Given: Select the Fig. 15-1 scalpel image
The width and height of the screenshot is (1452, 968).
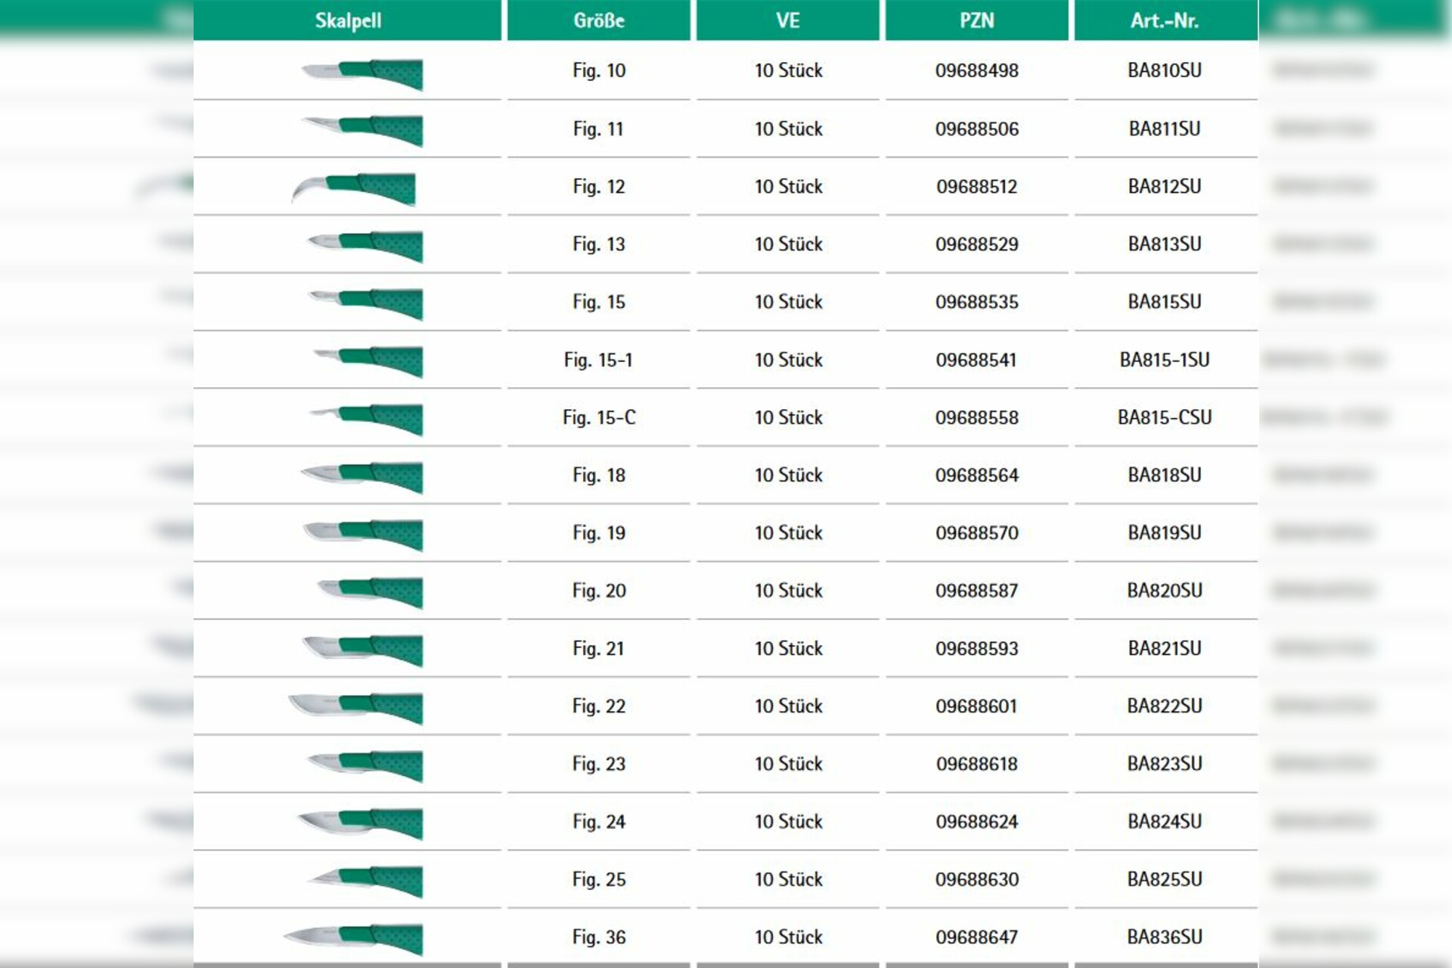Looking at the screenshot, I should [x=368, y=361].
